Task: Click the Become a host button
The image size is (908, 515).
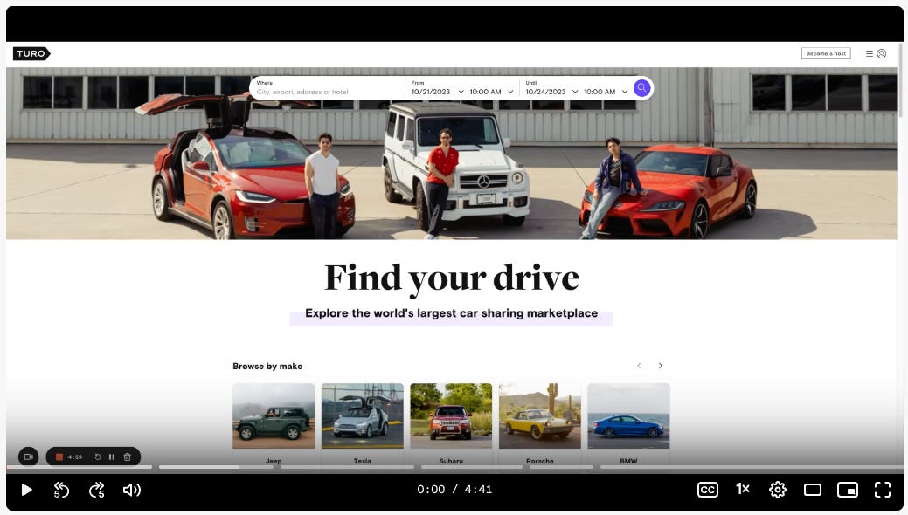Action: point(825,52)
